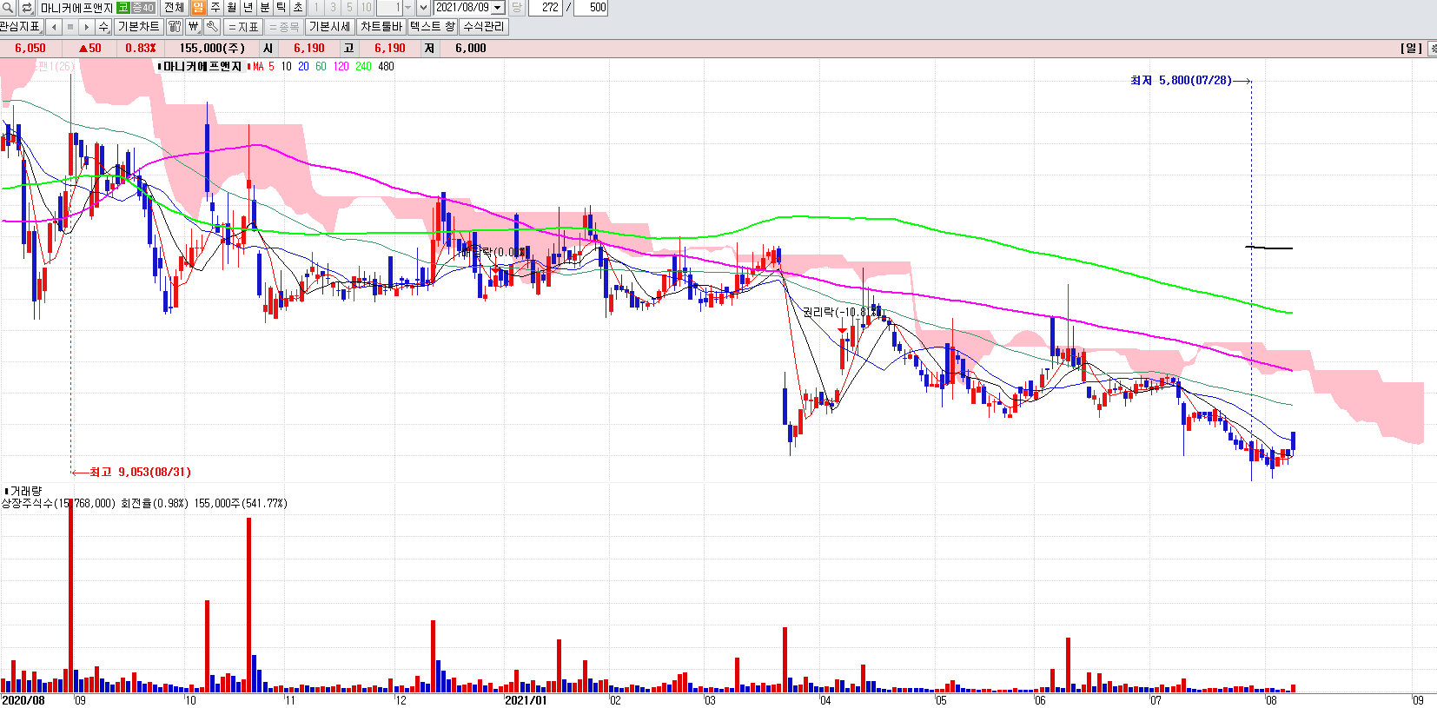Choose interval 1 button
Viewport: 1437px width, 708px height.
coord(316,7)
